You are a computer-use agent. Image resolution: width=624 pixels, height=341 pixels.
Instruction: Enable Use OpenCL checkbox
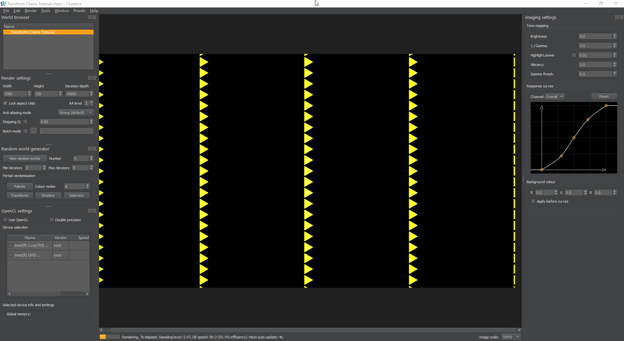pyautogui.click(x=5, y=220)
